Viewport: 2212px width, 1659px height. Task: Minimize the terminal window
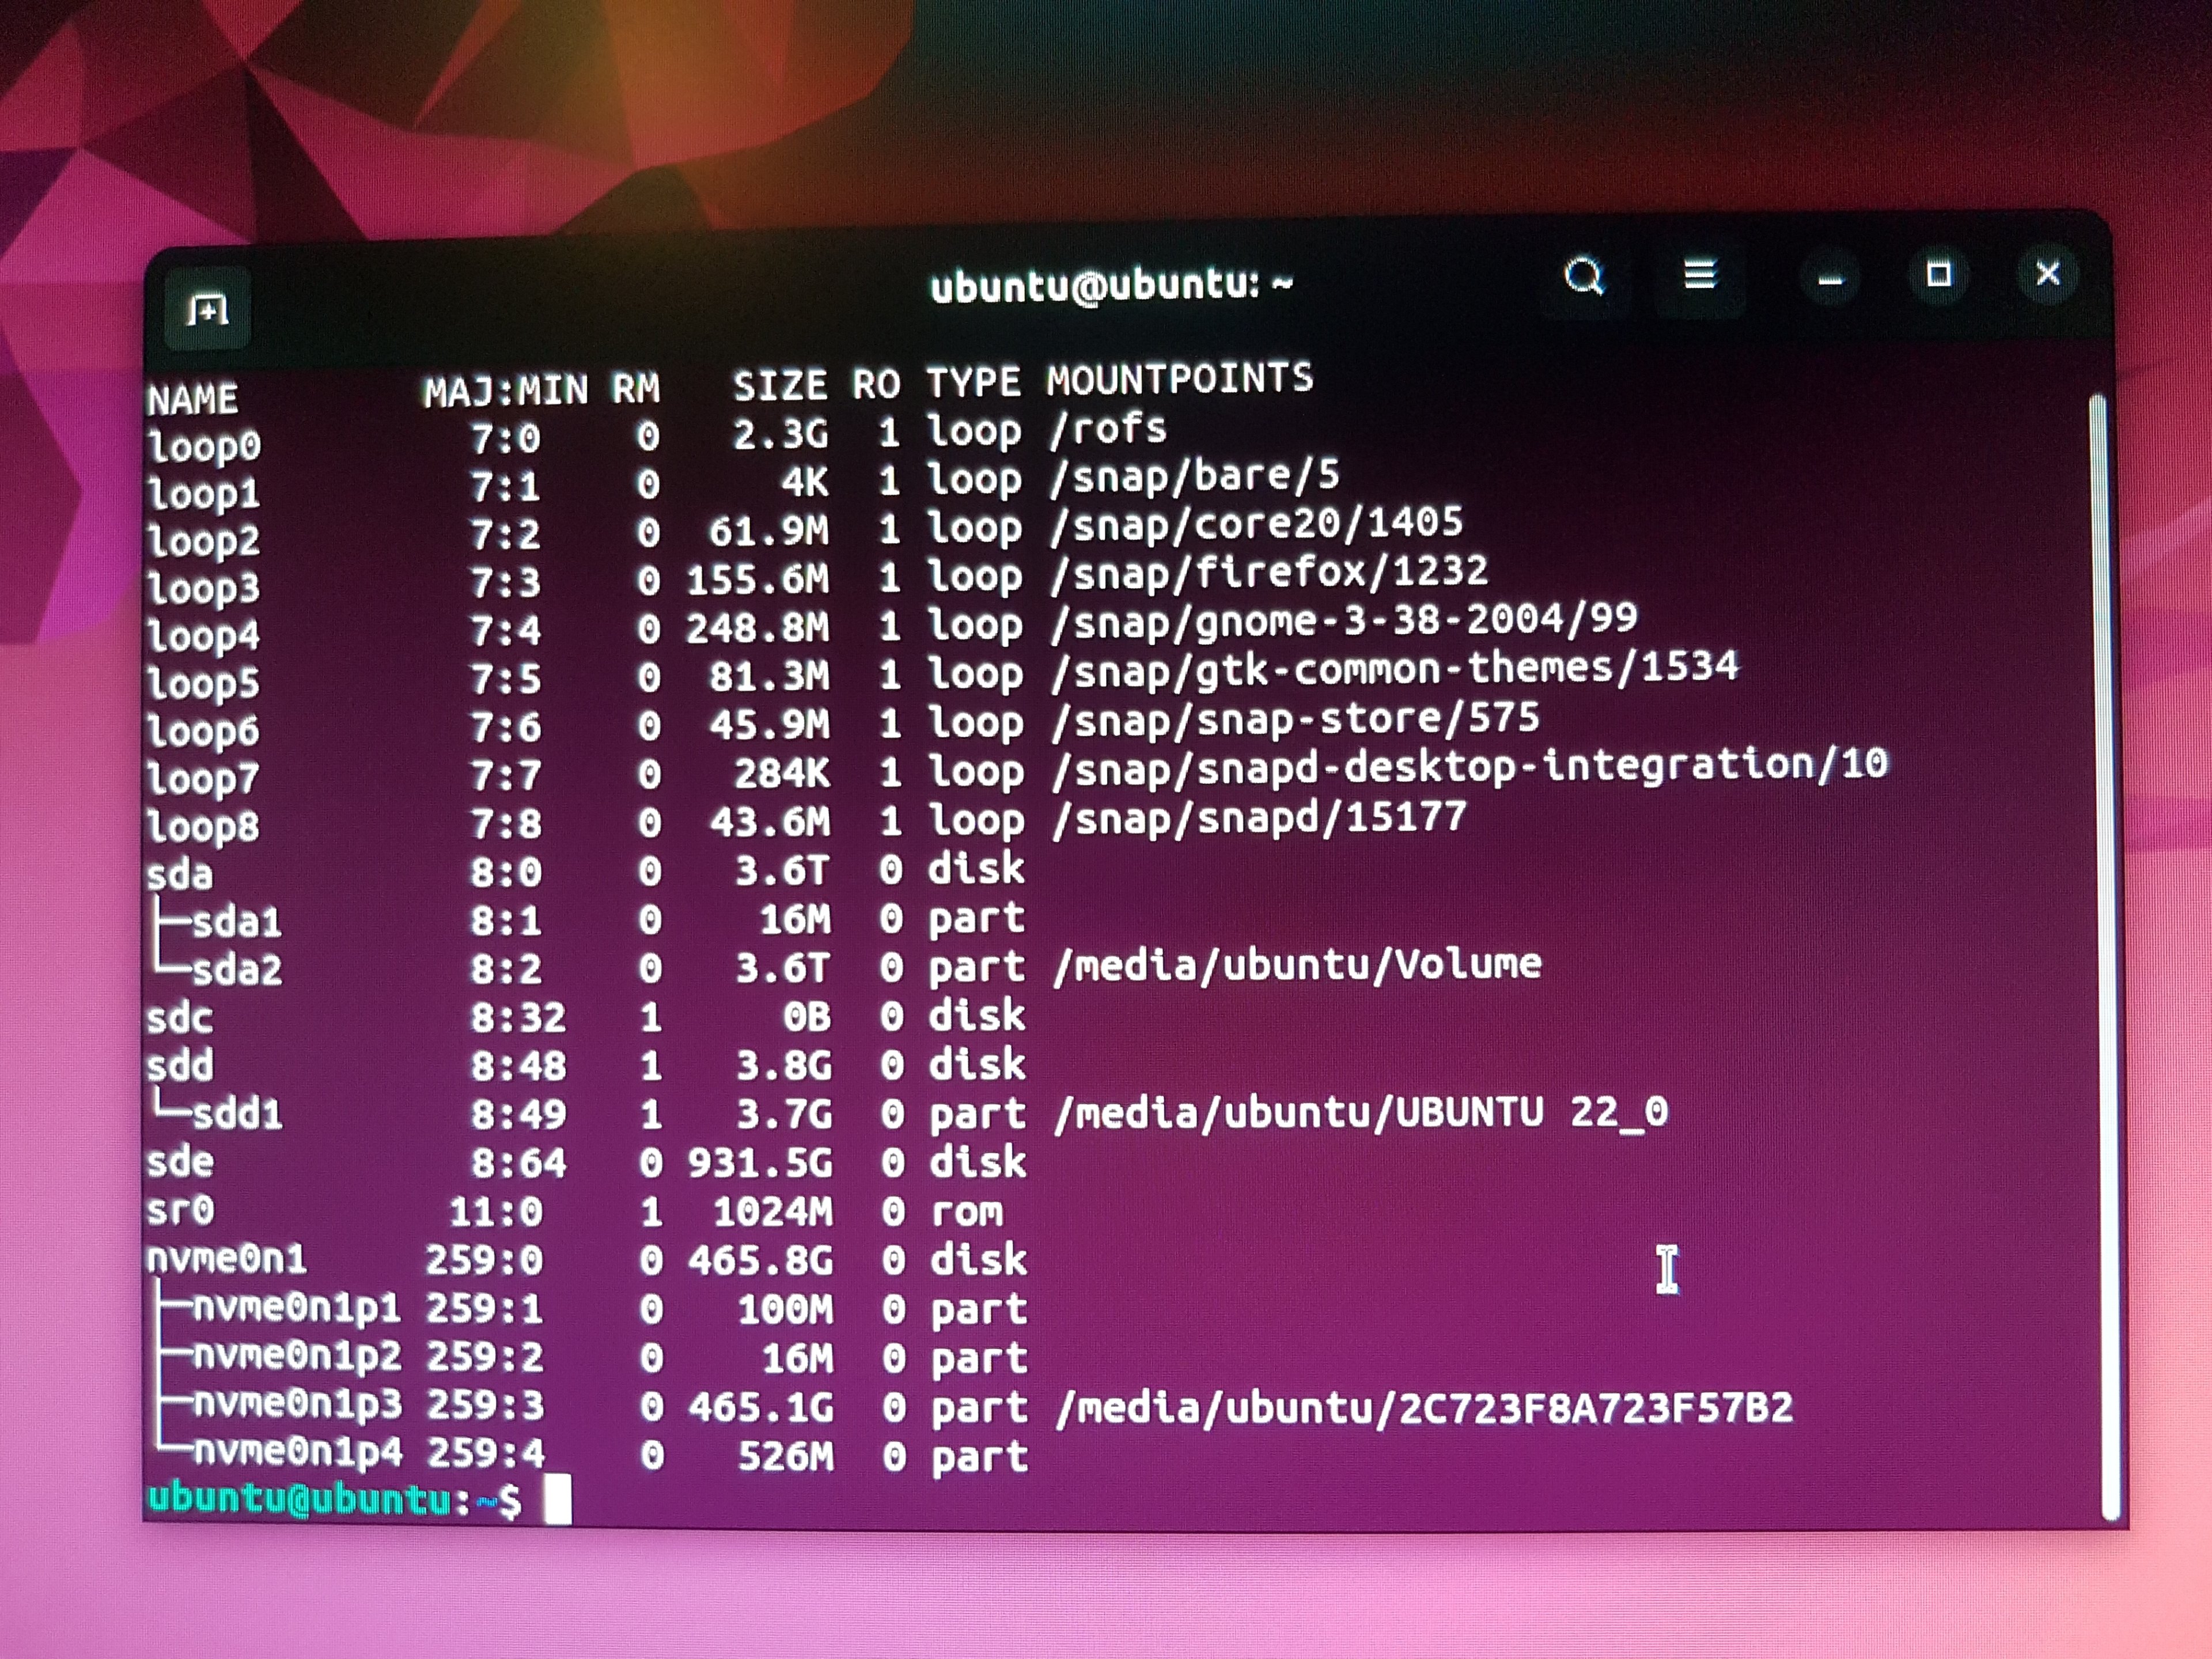(x=1830, y=279)
